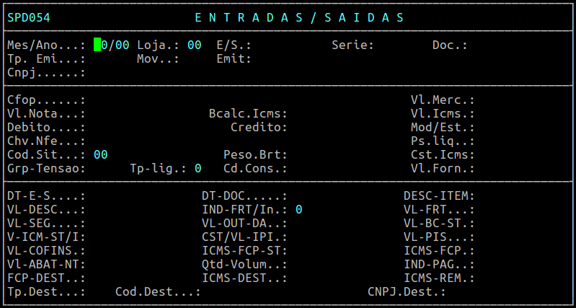This screenshot has width=576, height=308.
Task: Select the Cod.Sit field value 00
Action: [100, 154]
